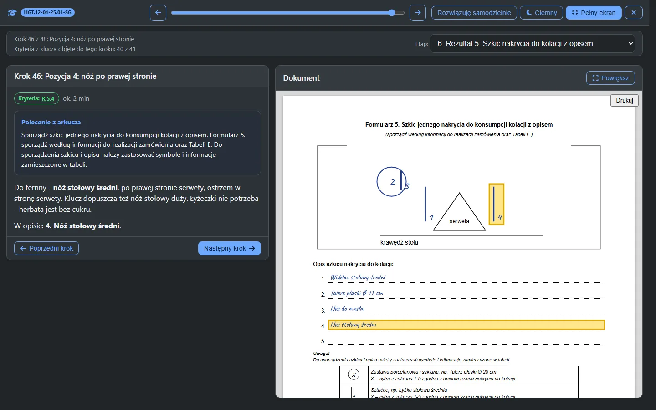The width and height of the screenshot is (656, 410).
Task: Click the Kryteria R.5.4 badge
Action: [36, 98]
